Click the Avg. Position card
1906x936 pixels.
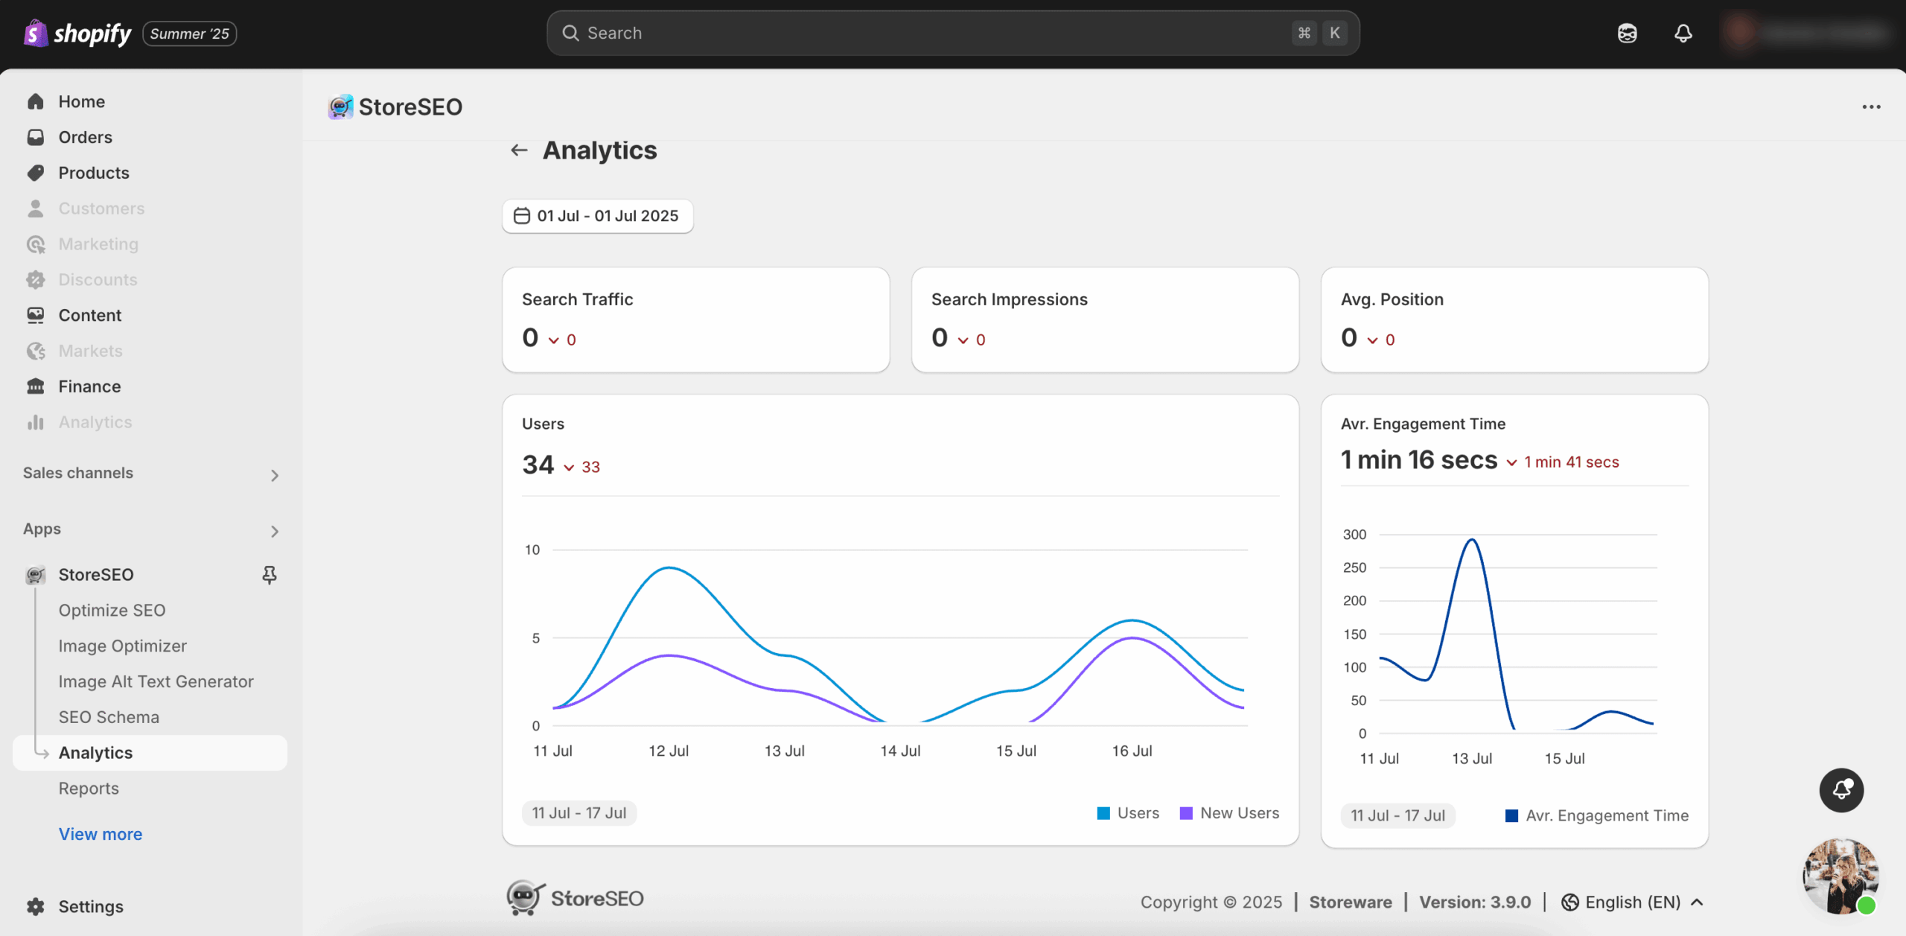1514,320
